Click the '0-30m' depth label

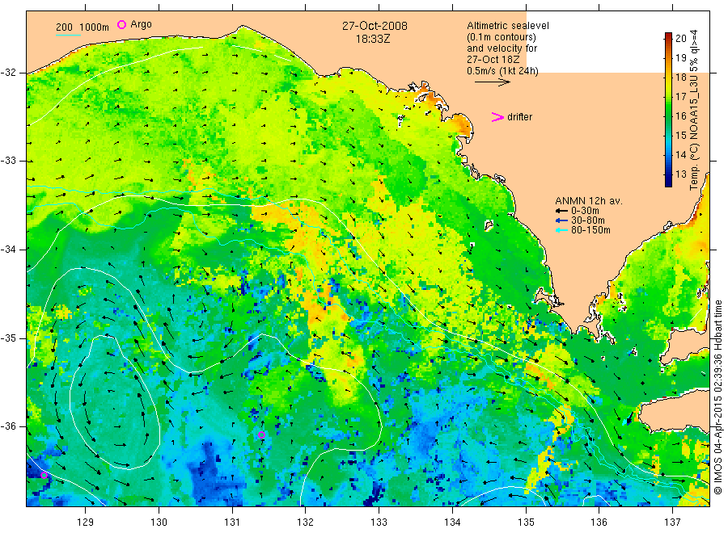(585, 211)
